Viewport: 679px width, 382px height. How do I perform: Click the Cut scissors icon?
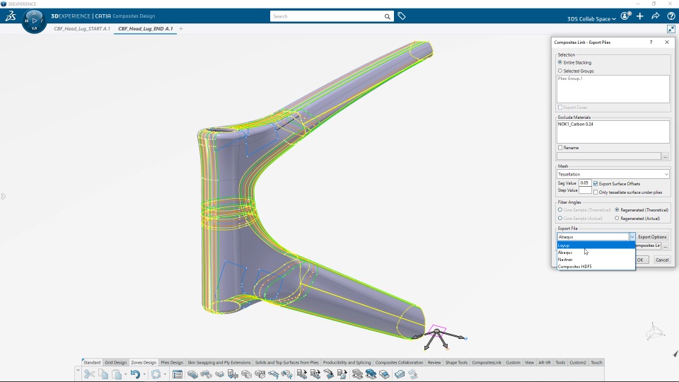(x=89, y=374)
